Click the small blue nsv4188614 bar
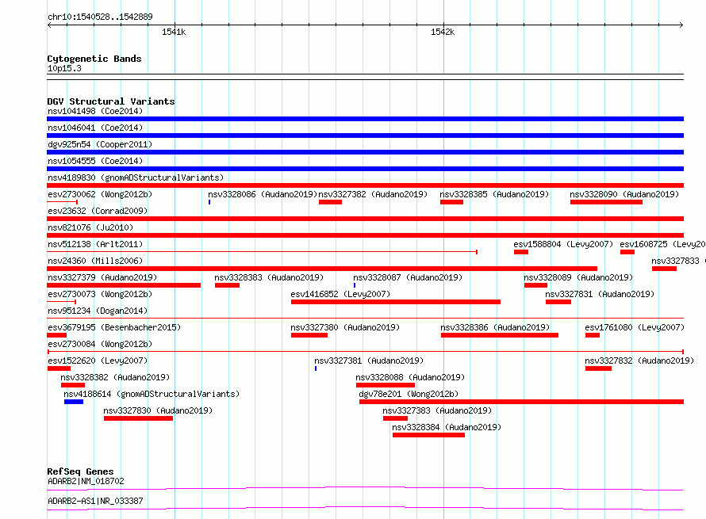 coord(74,402)
